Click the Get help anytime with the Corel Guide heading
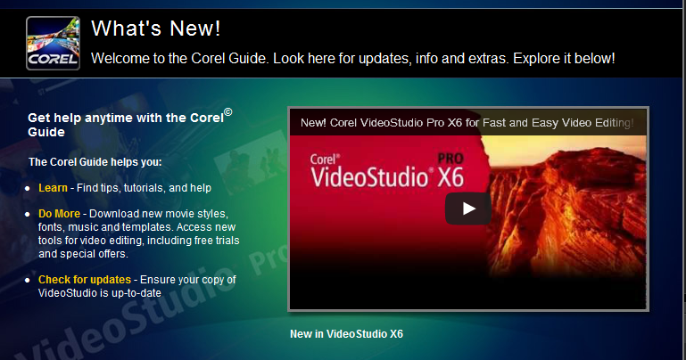Screen dimensions: 686x360 point(130,123)
